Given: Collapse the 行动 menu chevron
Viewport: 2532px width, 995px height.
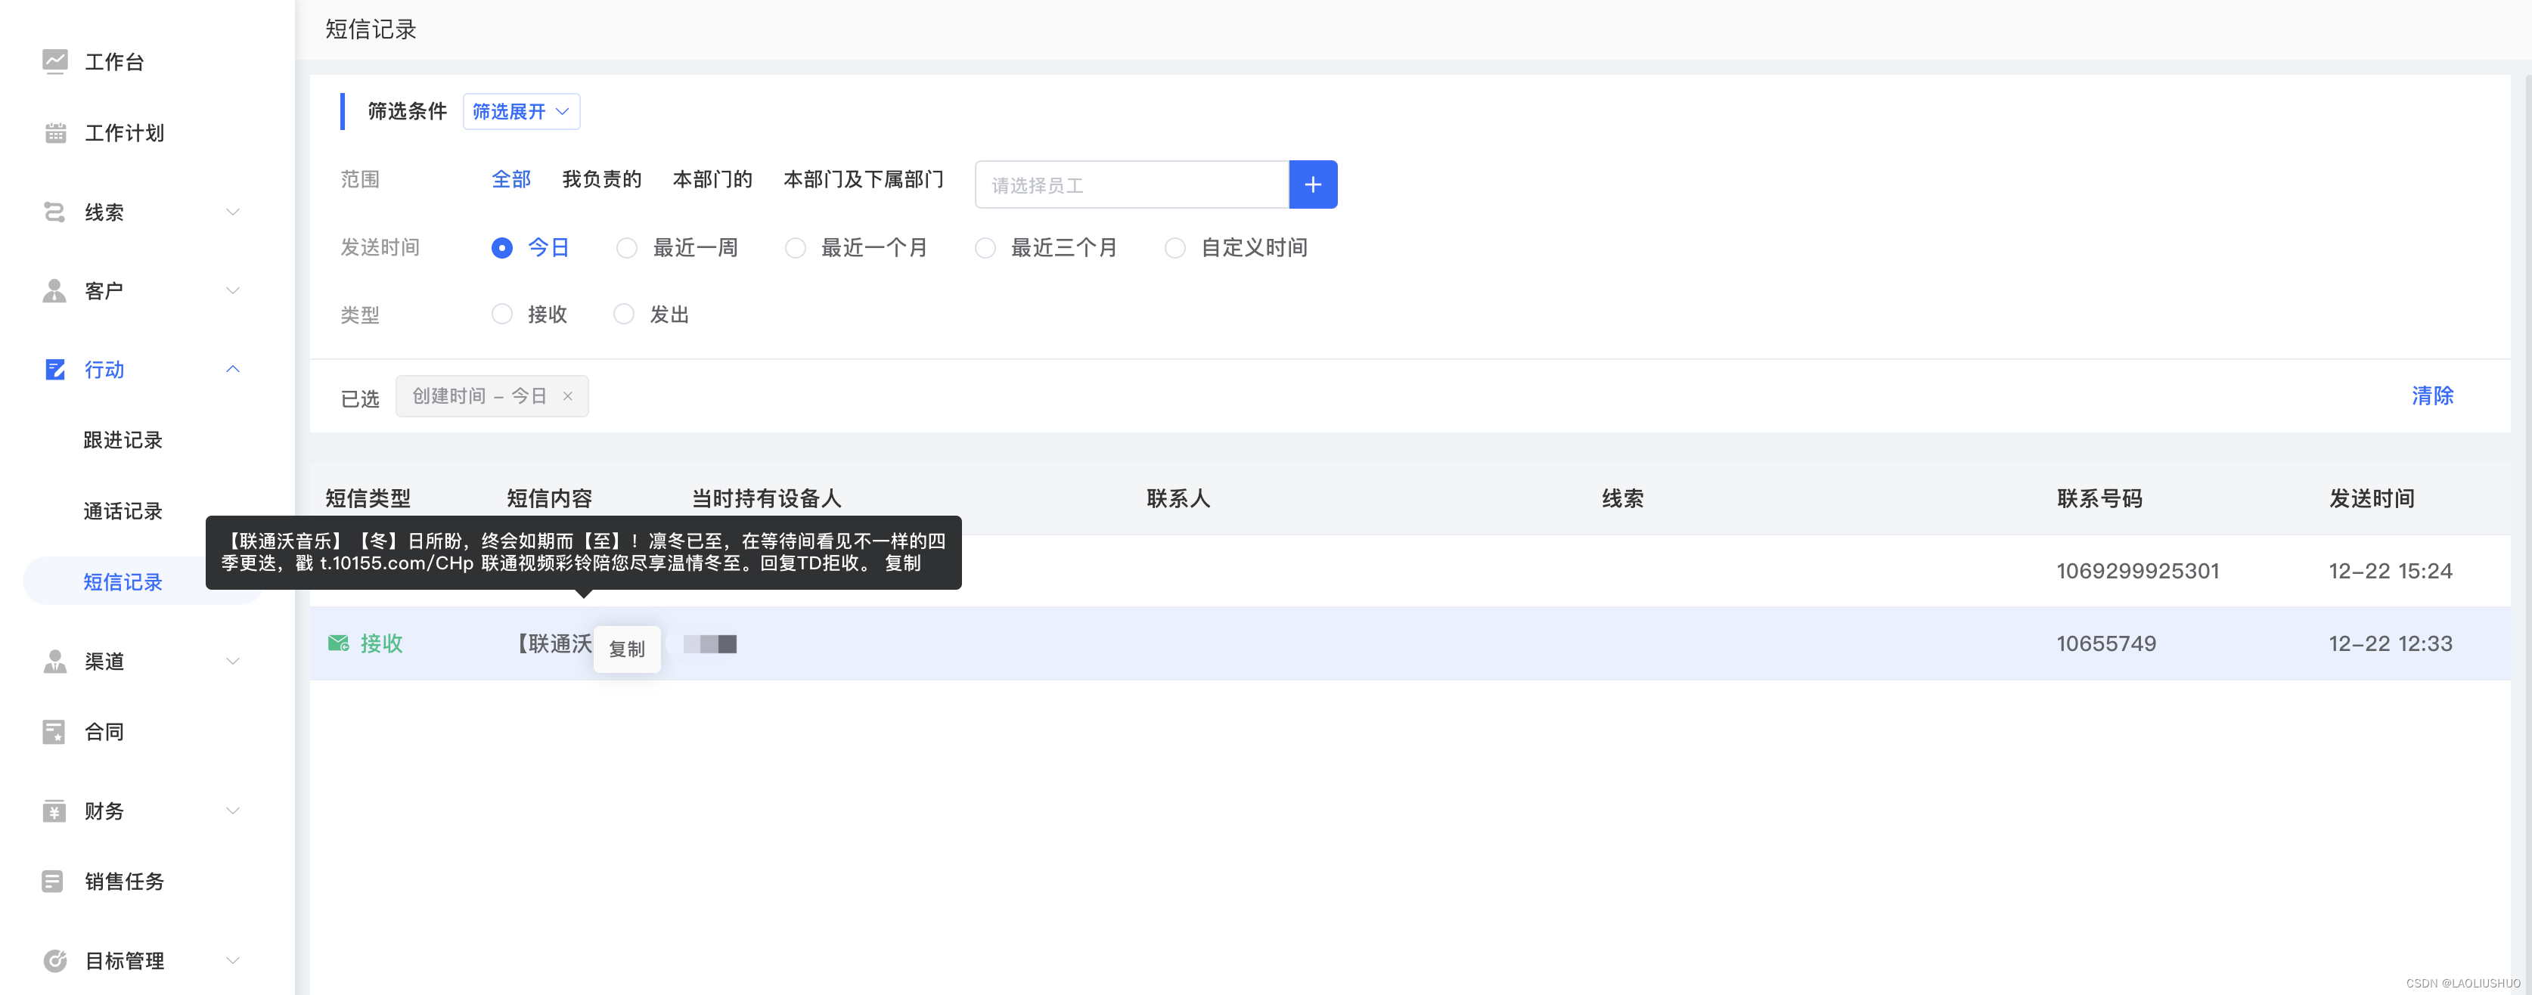Looking at the screenshot, I should coord(233,369).
